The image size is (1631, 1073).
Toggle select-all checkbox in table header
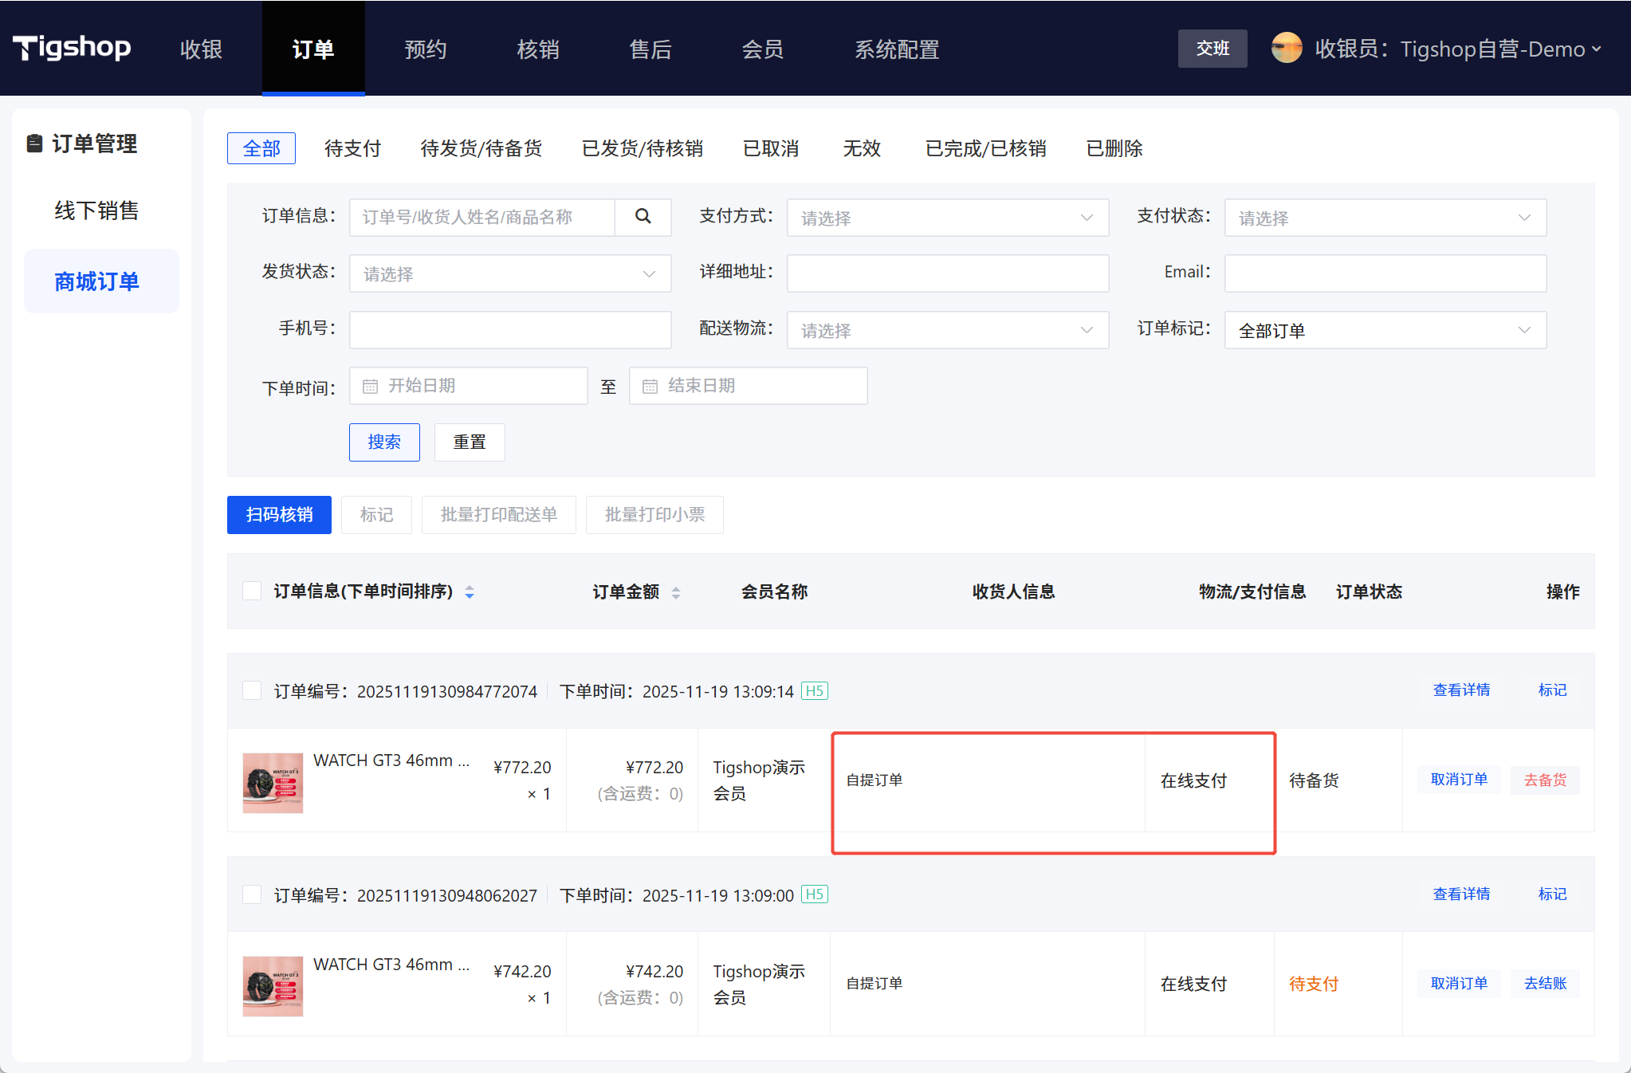[x=252, y=591]
